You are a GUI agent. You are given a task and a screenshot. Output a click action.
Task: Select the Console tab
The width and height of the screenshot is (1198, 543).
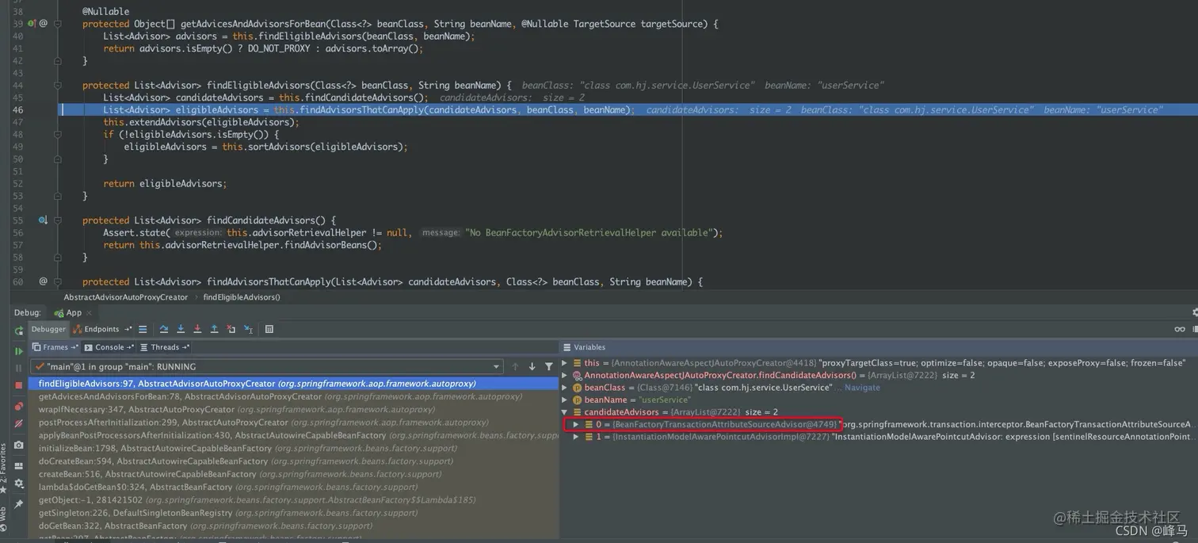click(109, 347)
